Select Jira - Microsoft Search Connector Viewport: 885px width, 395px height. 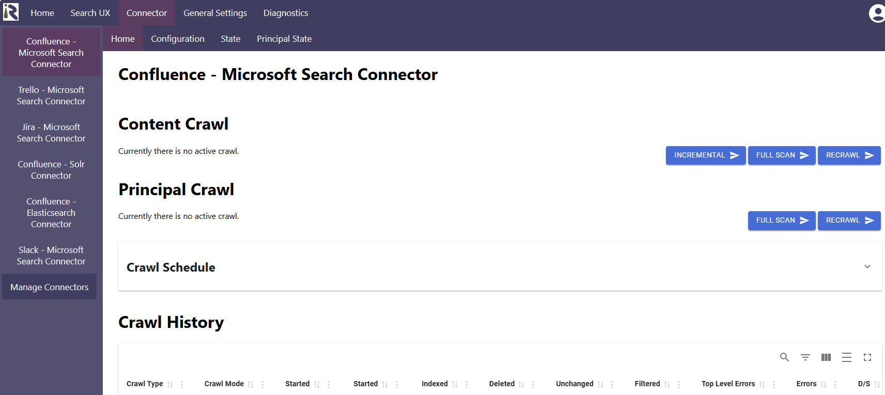click(x=51, y=133)
